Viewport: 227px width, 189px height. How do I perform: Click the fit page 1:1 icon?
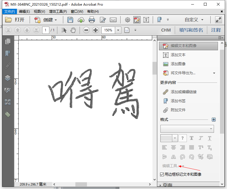pyautogui.click(x=127, y=30)
